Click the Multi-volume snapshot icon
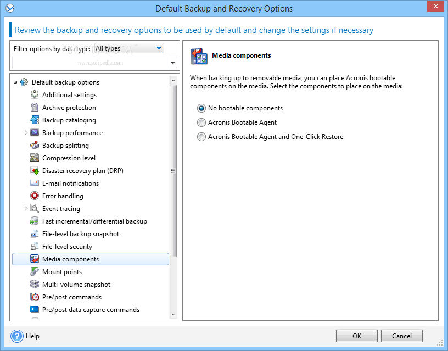 click(34, 284)
